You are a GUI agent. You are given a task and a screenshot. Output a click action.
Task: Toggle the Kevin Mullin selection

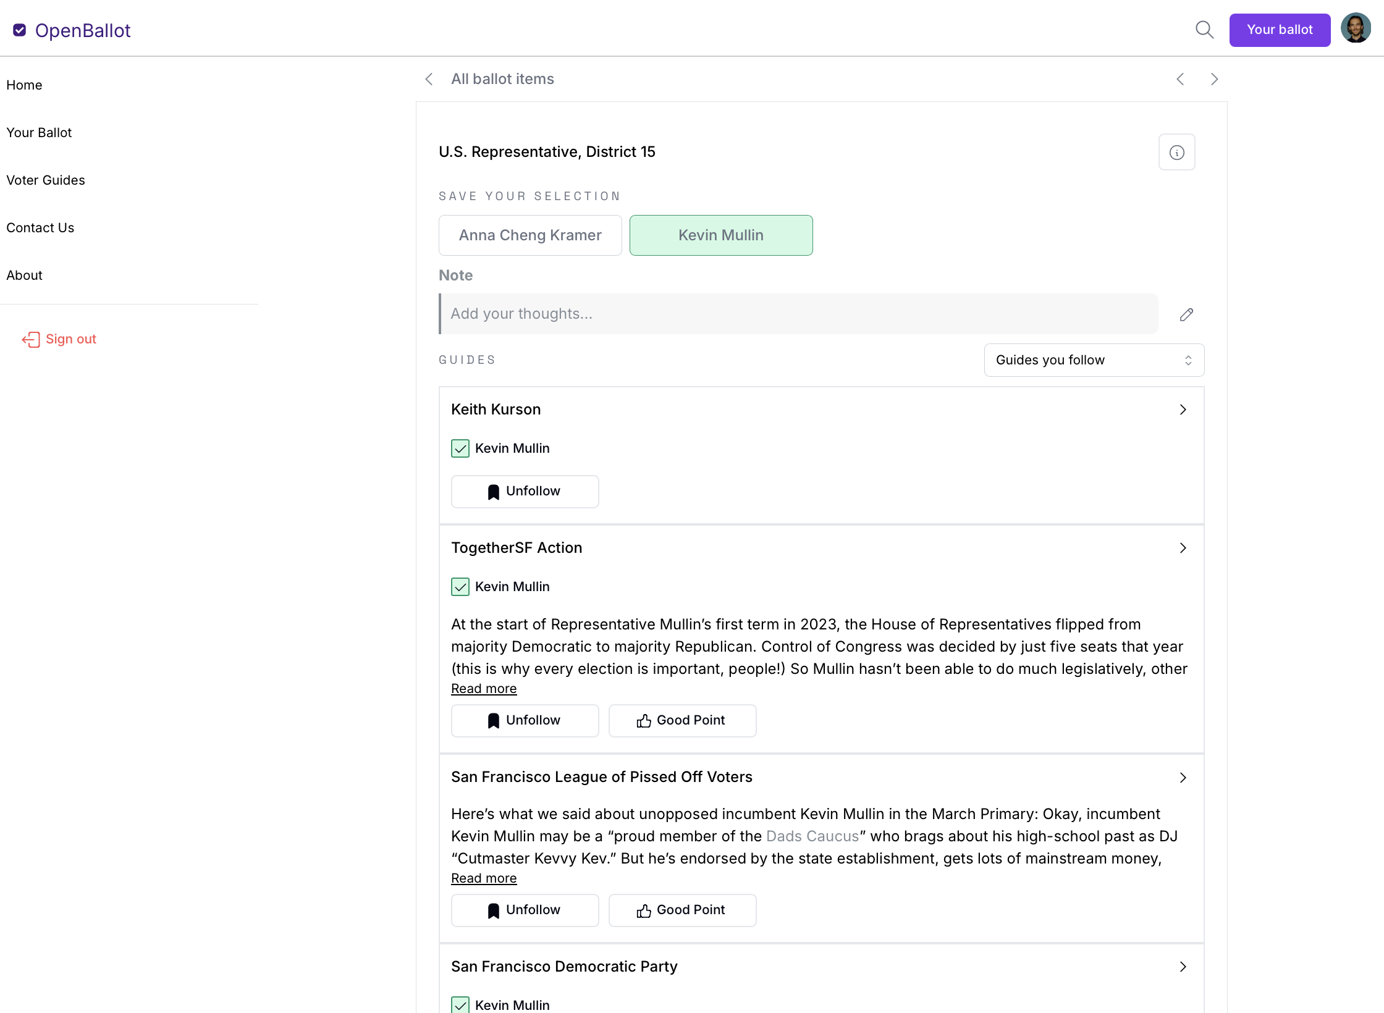coord(721,235)
